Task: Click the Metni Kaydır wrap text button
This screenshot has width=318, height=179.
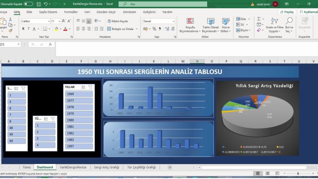Action: point(118,21)
